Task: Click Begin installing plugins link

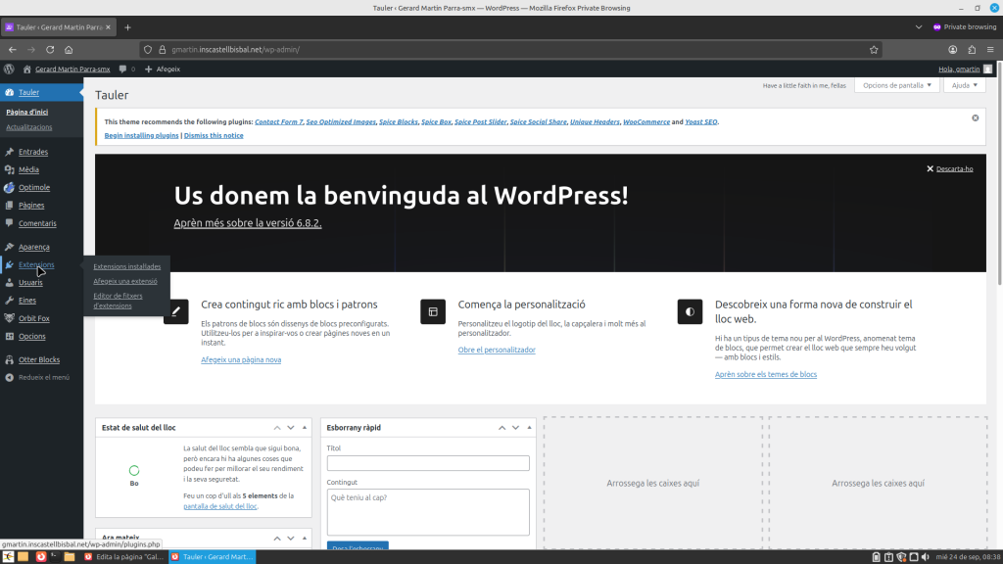Action: tap(141, 135)
